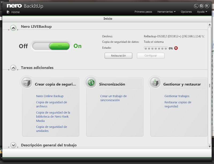Collapse the Nero LIVEBackup section
Image resolution: width=214 pixels, height=164 pixels.
13,28
